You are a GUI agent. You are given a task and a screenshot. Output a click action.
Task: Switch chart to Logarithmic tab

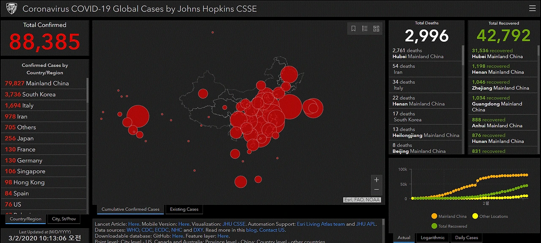pos(433,238)
